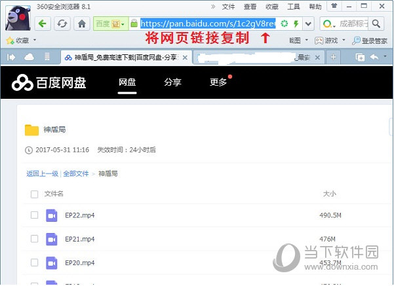Open the 工具 menu
This screenshot has height=286, width=394.
(x=294, y=7)
